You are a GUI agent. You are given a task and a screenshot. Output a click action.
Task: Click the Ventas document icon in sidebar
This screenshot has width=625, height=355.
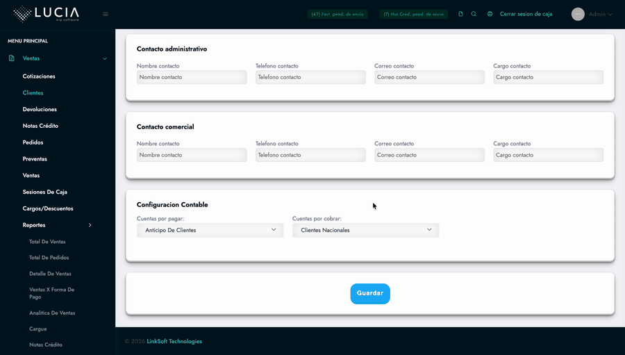coord(12,58)
